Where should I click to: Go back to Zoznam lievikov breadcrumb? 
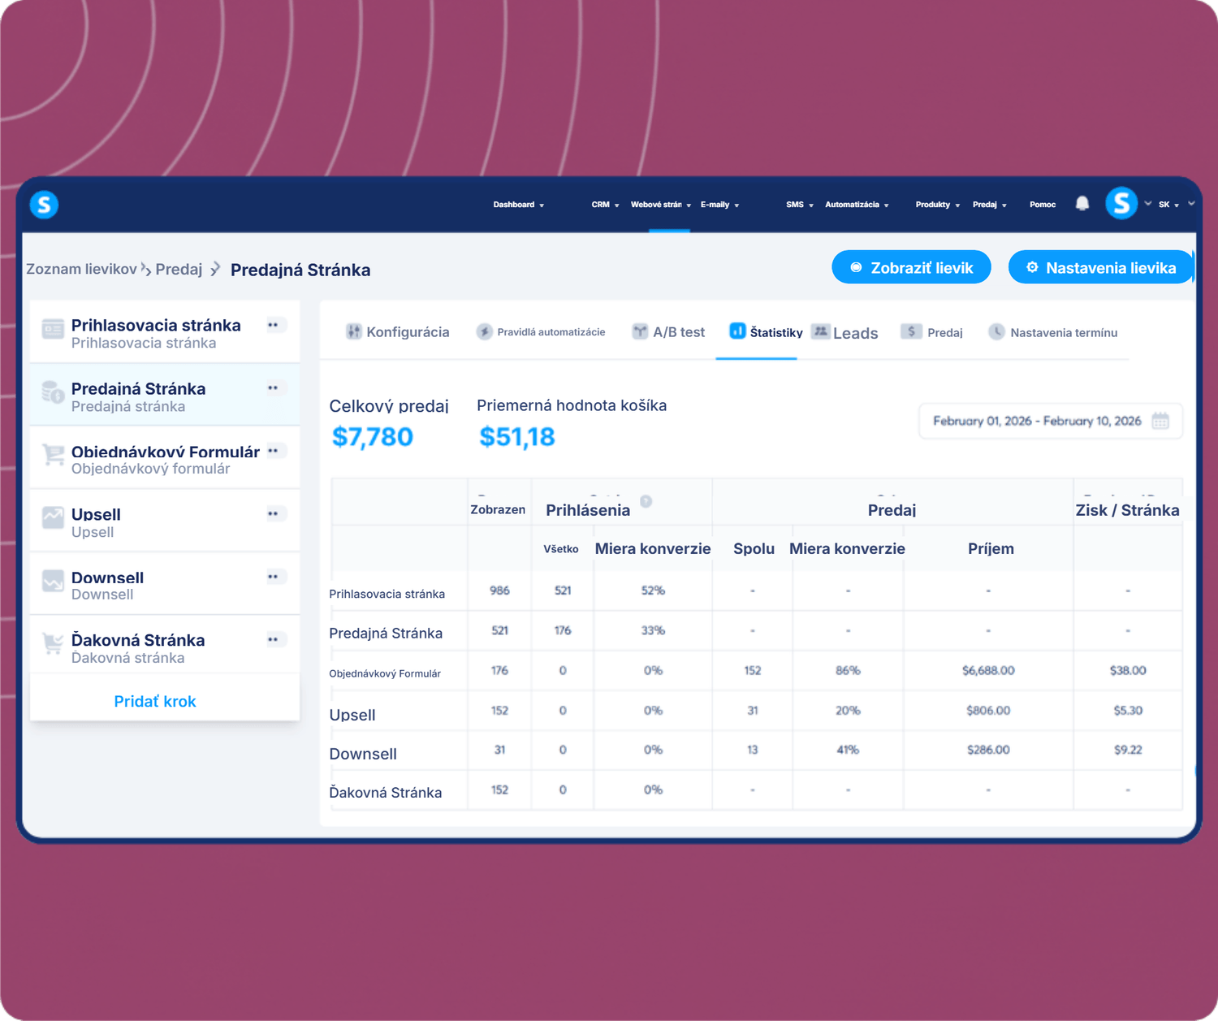coord(81,269)
